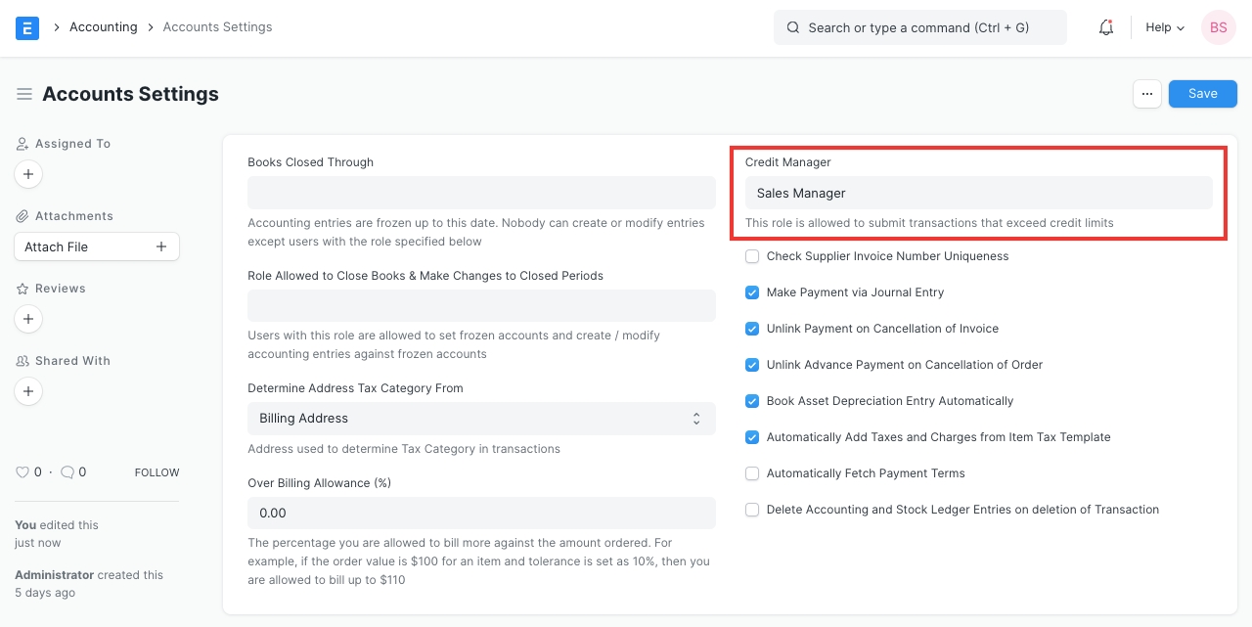Click the plus under Shared With
The image size is (1252, 627).
(x=28, y=391)
